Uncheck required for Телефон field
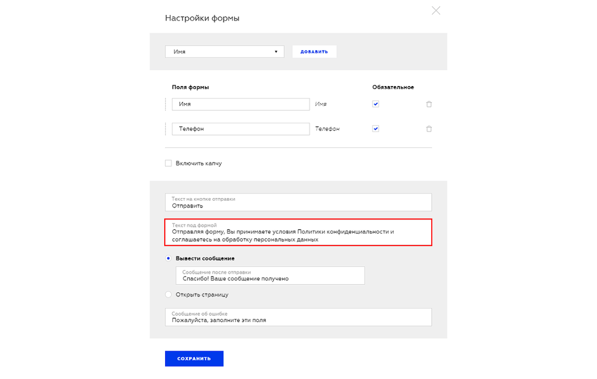Screen dimensions: 597x379 [376, 129]
